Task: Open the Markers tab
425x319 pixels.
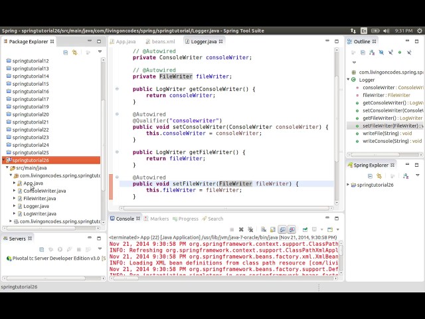Action: pos(159,219)
